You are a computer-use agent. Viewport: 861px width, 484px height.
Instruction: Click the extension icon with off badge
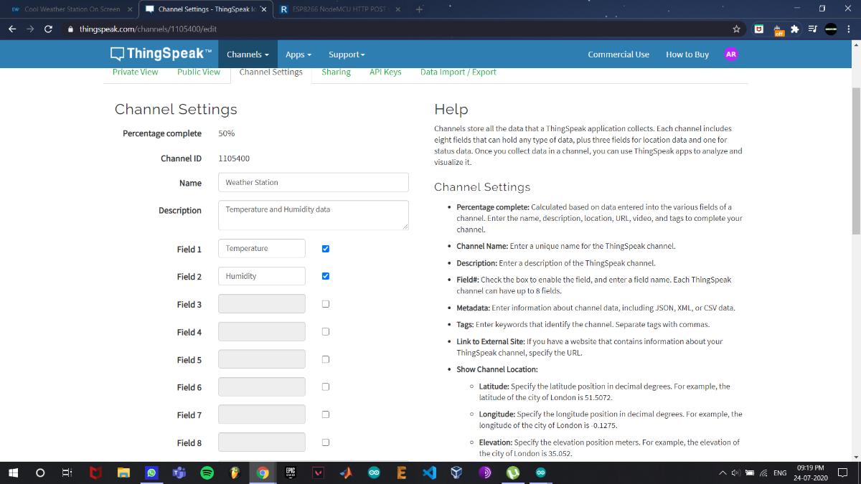point(778,30)
